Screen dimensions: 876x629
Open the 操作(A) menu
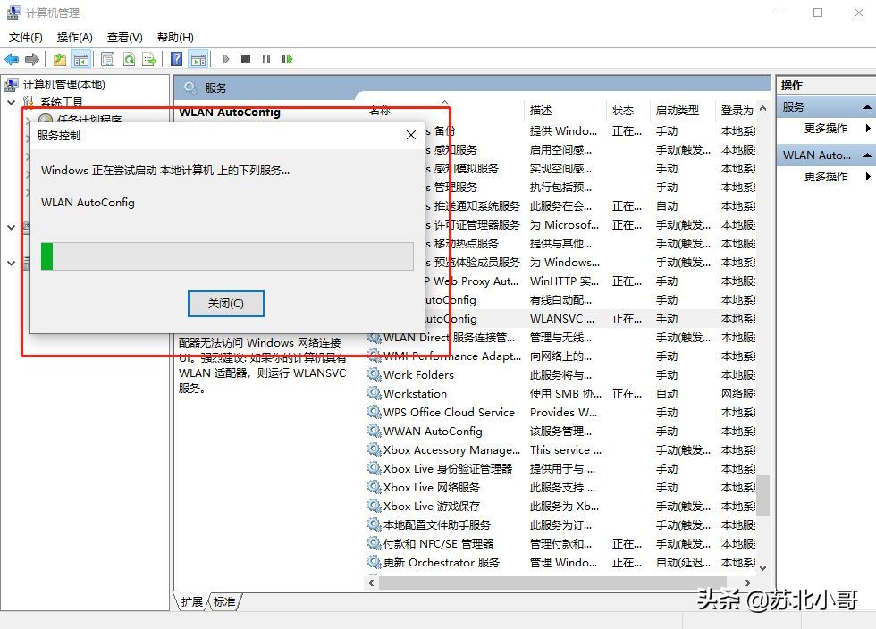pyautogui.click(x=75, y=37)
